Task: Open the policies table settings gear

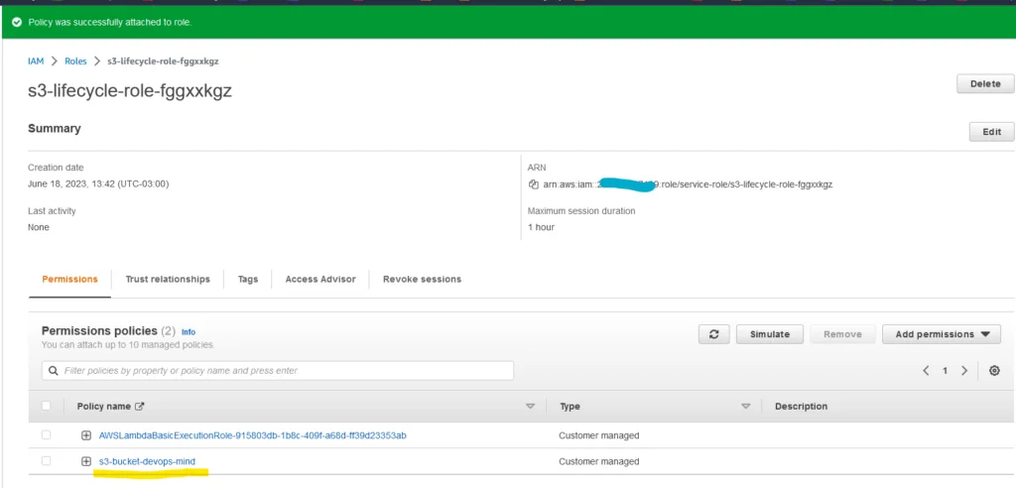Action: [994, 371]
